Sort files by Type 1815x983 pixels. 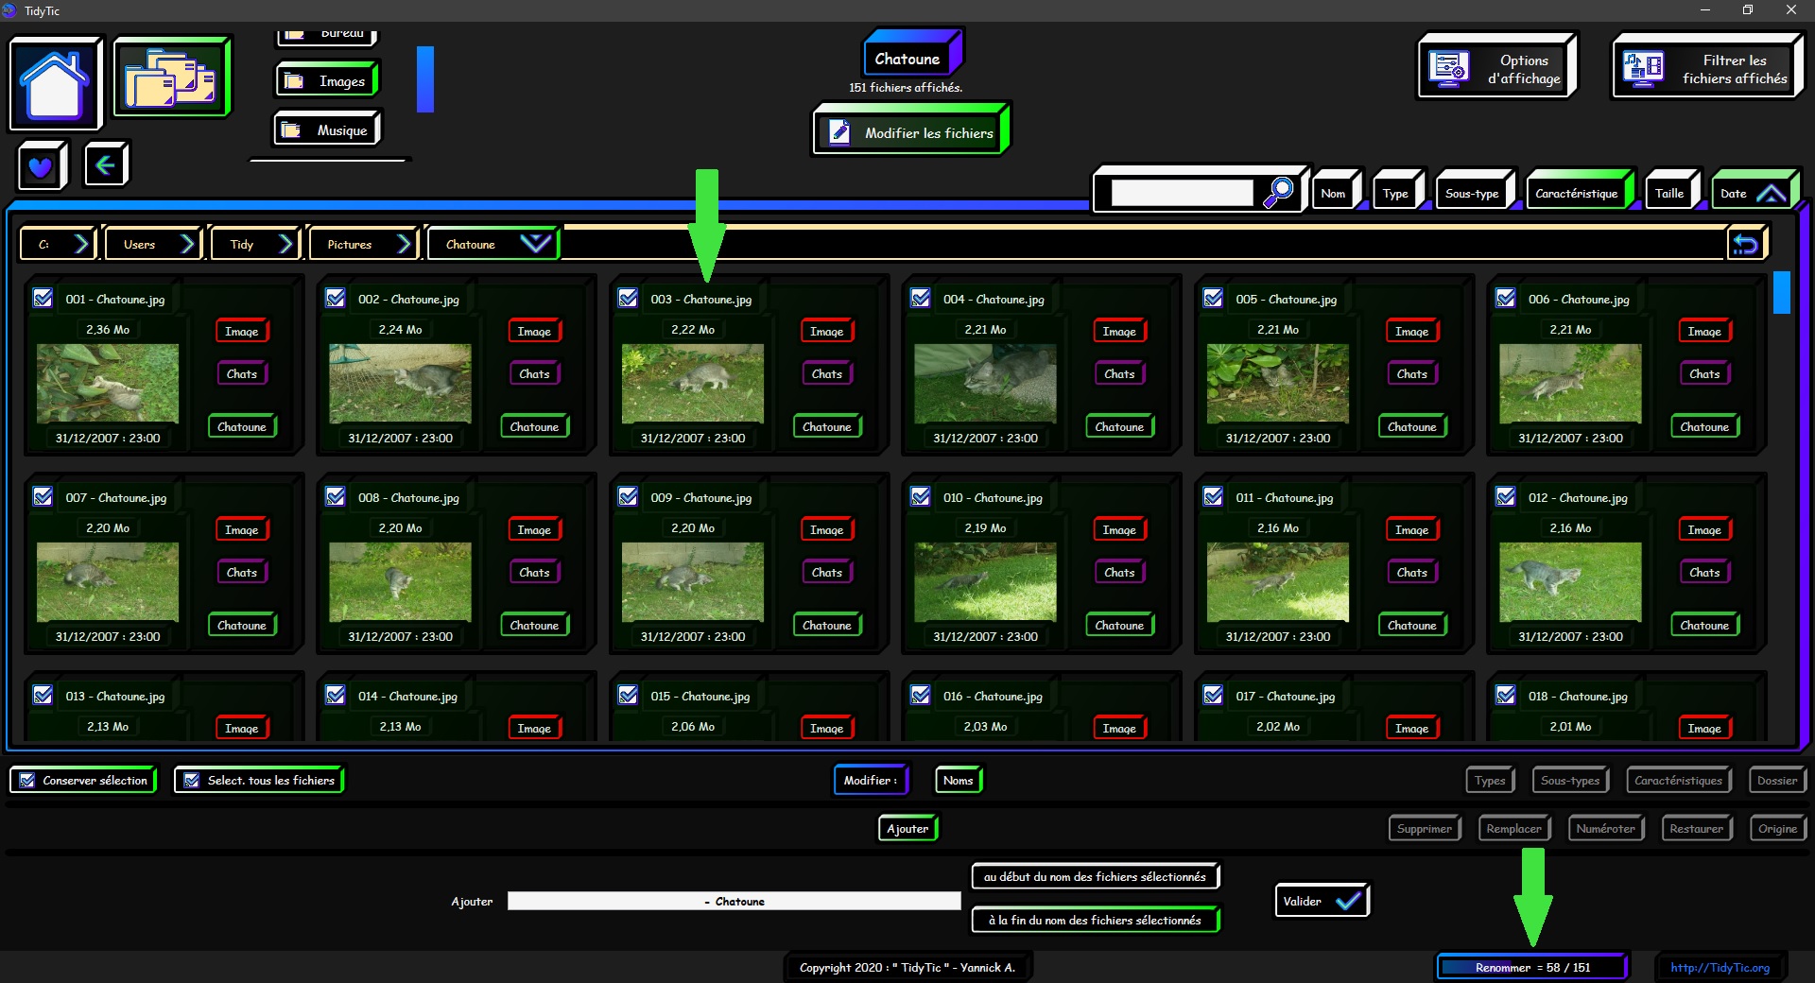[1396, 193]
